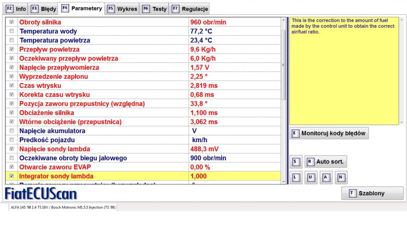Click the 488,3 mV value
The image size is (407, 240).
click(205, 149)
